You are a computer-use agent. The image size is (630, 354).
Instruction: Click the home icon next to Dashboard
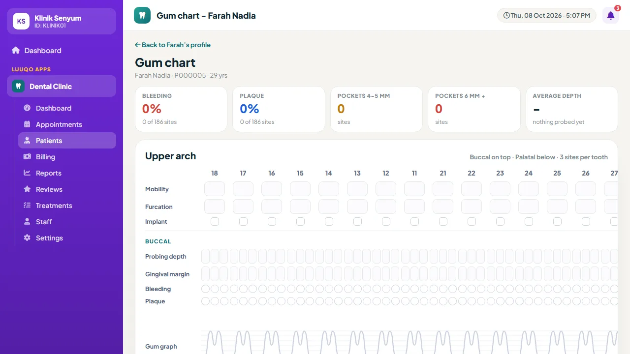(x=16, y=50)
